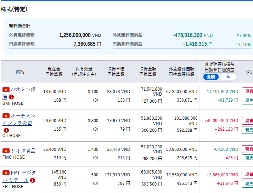
Task: Click the Vietnam flag icon for CII
Action: coord(6,116)
